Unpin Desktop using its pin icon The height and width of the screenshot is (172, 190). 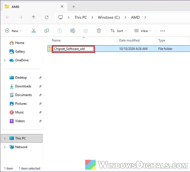pos(40,78)
